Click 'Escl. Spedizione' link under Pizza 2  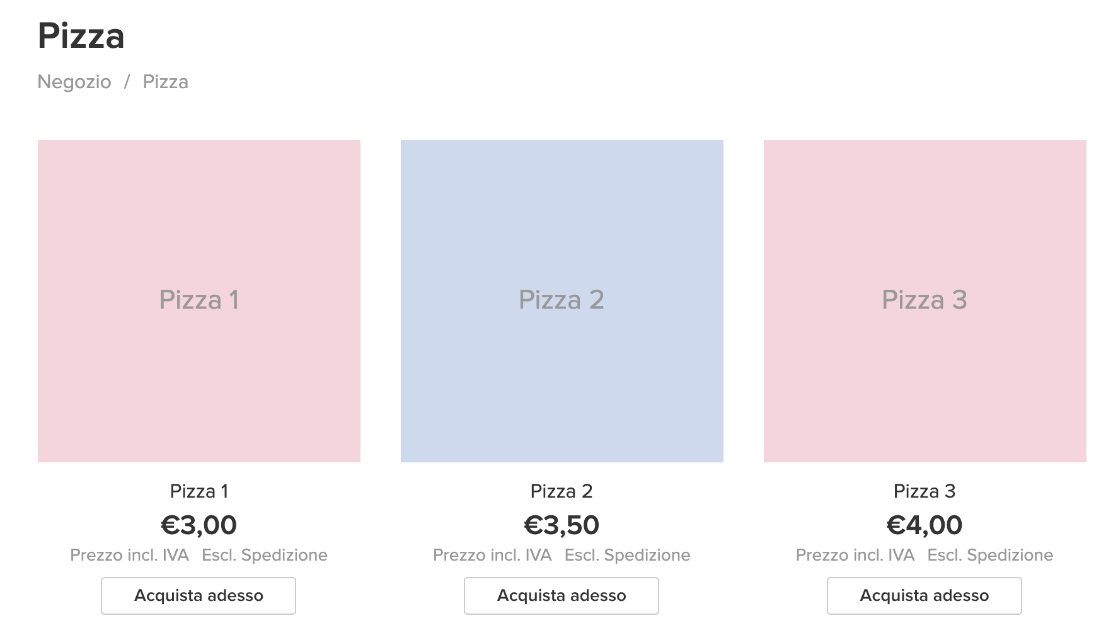click(627, 555)
